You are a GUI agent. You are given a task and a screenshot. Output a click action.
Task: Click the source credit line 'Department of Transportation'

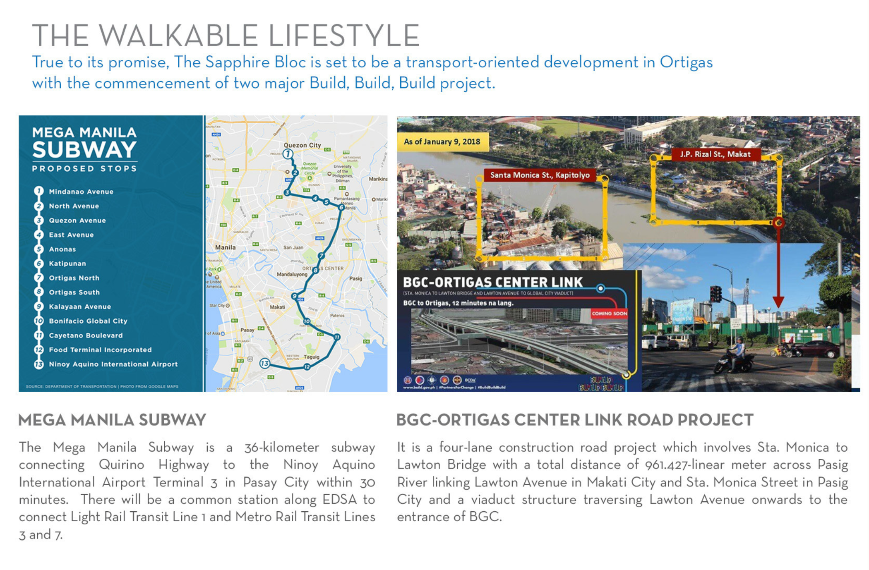(102, 386)
